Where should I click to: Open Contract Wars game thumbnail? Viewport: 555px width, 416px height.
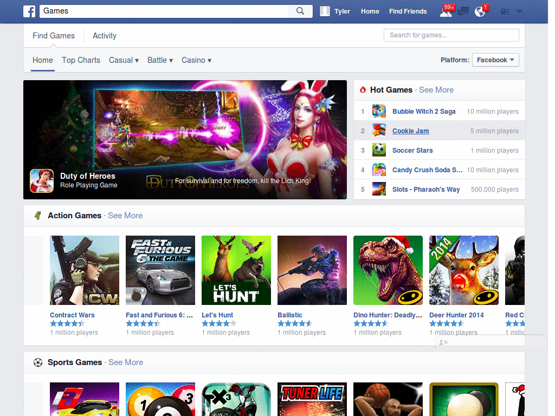pos(85,270)
